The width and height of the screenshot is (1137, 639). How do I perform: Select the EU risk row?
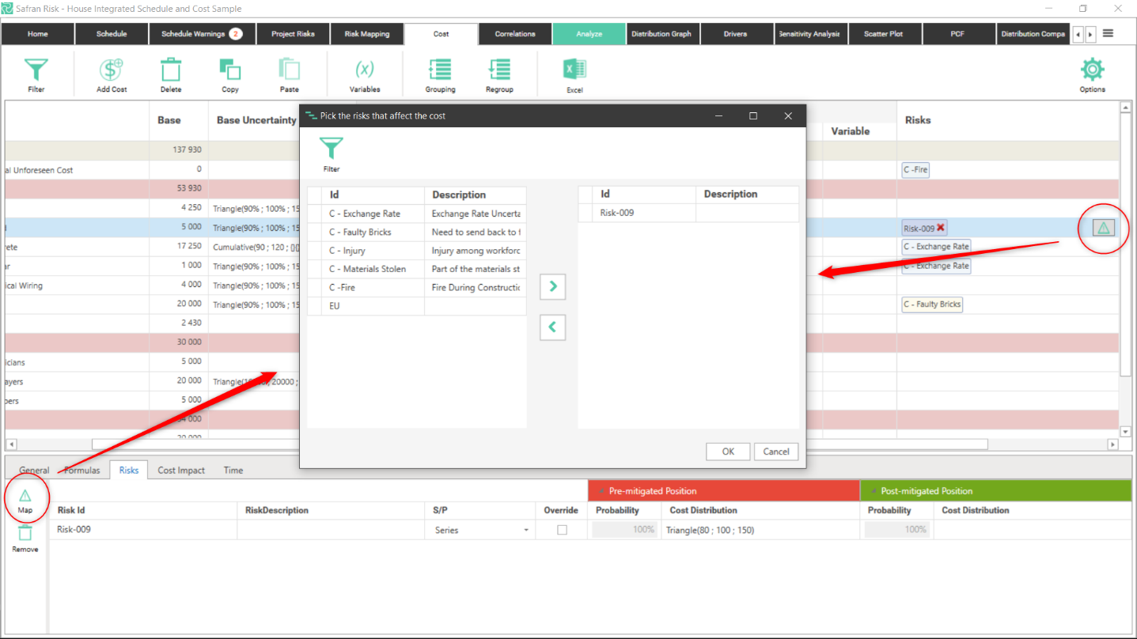pos(417,305)
